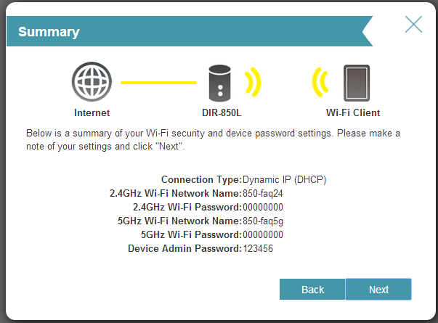Click the router's yellow Wi-Fi signal waves
This screenshot has height=323, width=438.
click(x=253, y=82)
